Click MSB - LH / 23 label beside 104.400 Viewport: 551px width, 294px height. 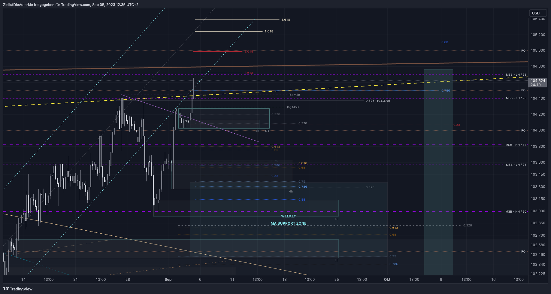[x=516, y=98]
